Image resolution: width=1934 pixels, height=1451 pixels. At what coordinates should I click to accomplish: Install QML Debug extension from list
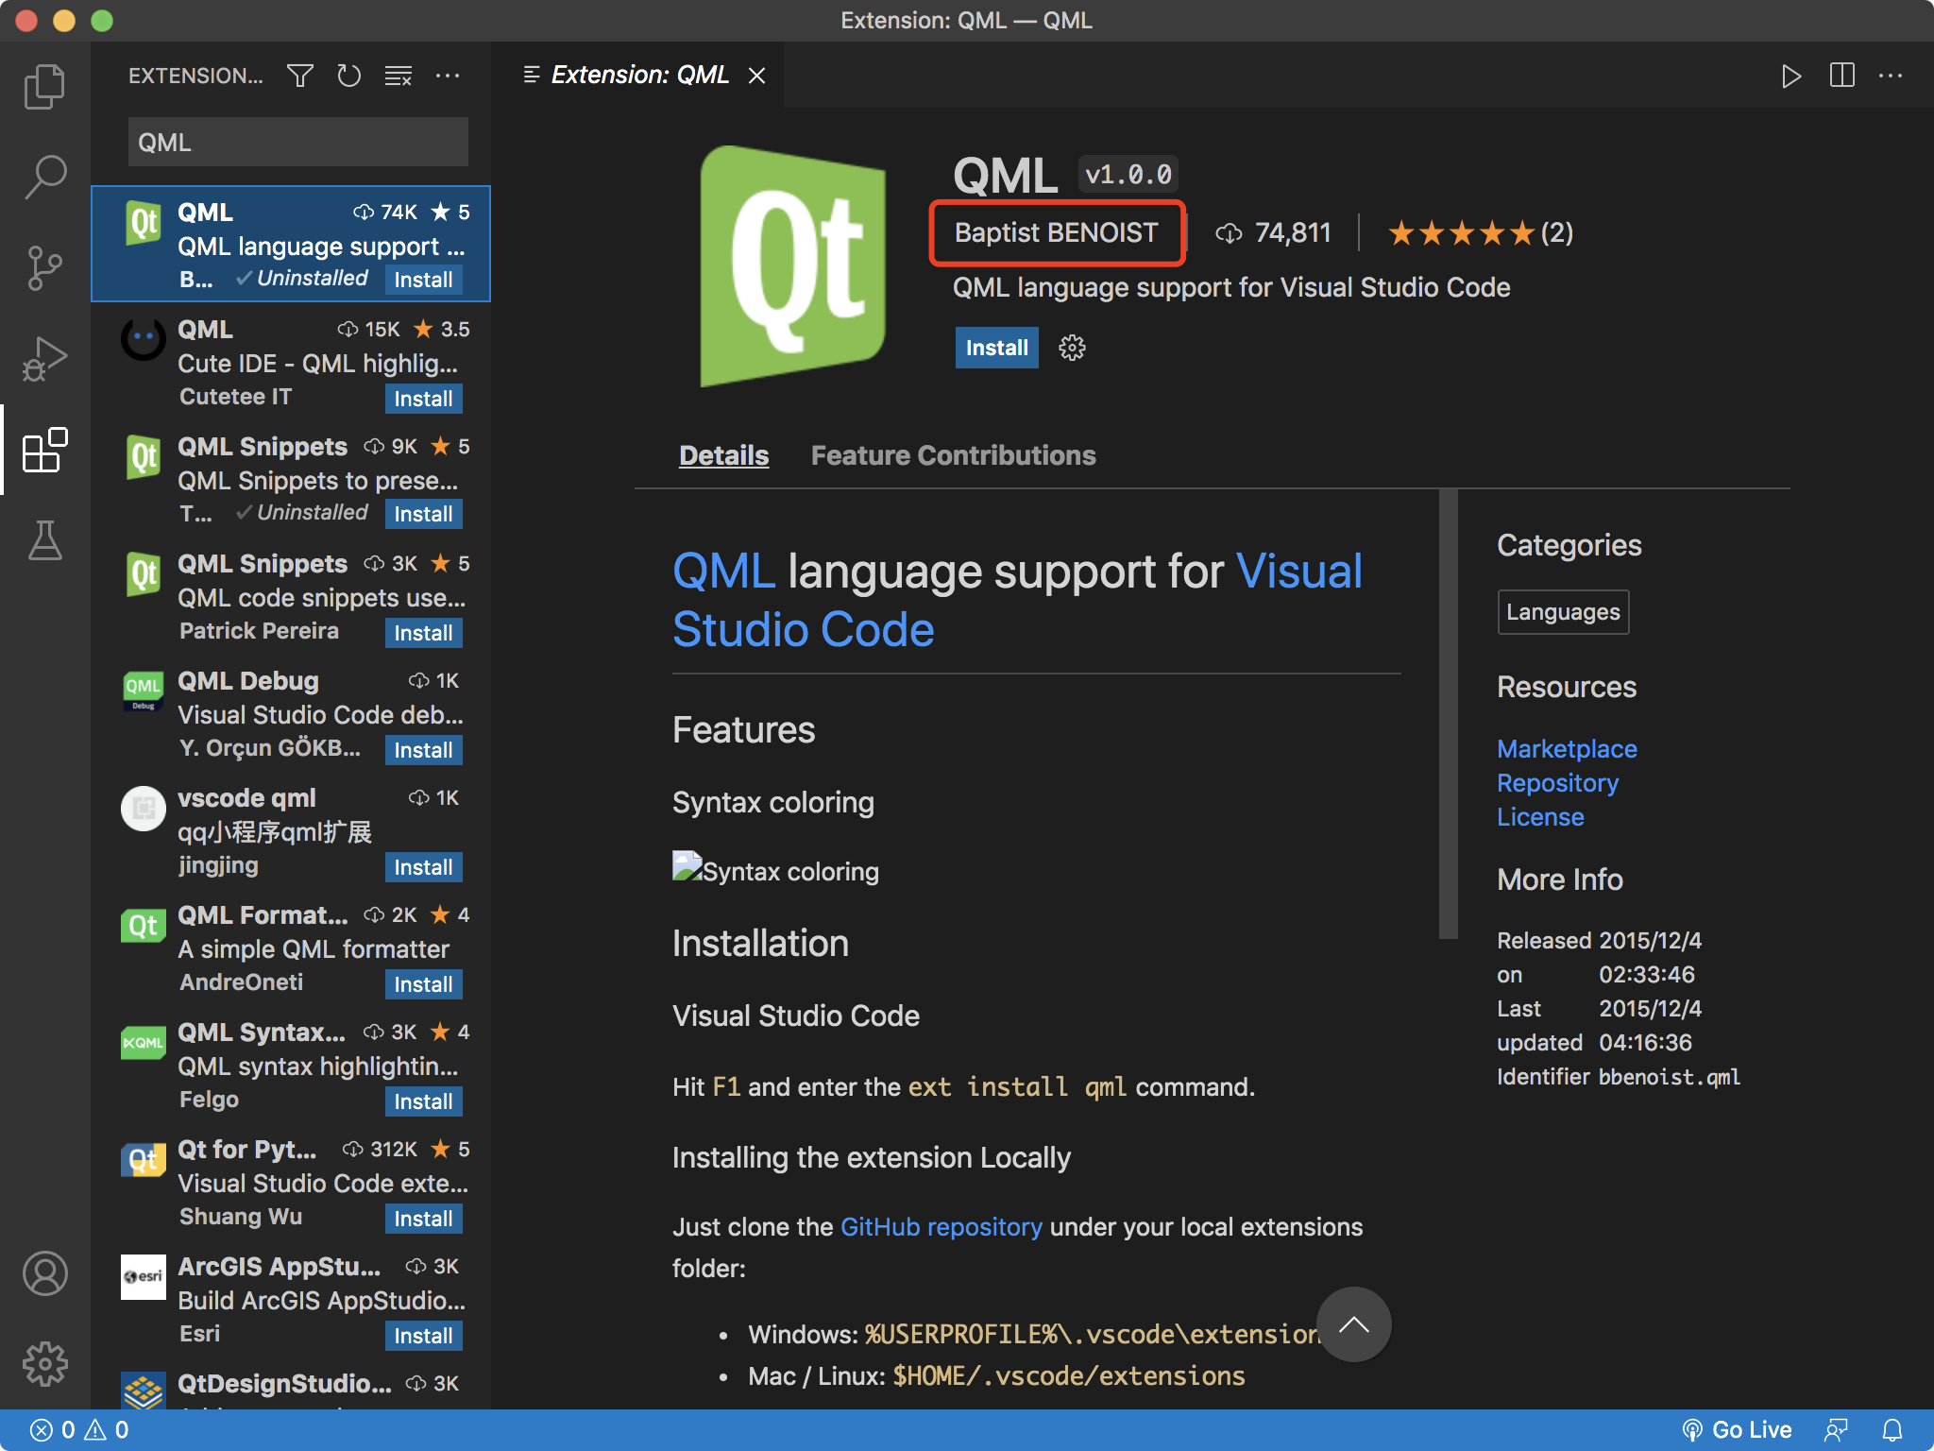[x=423, y=750]
